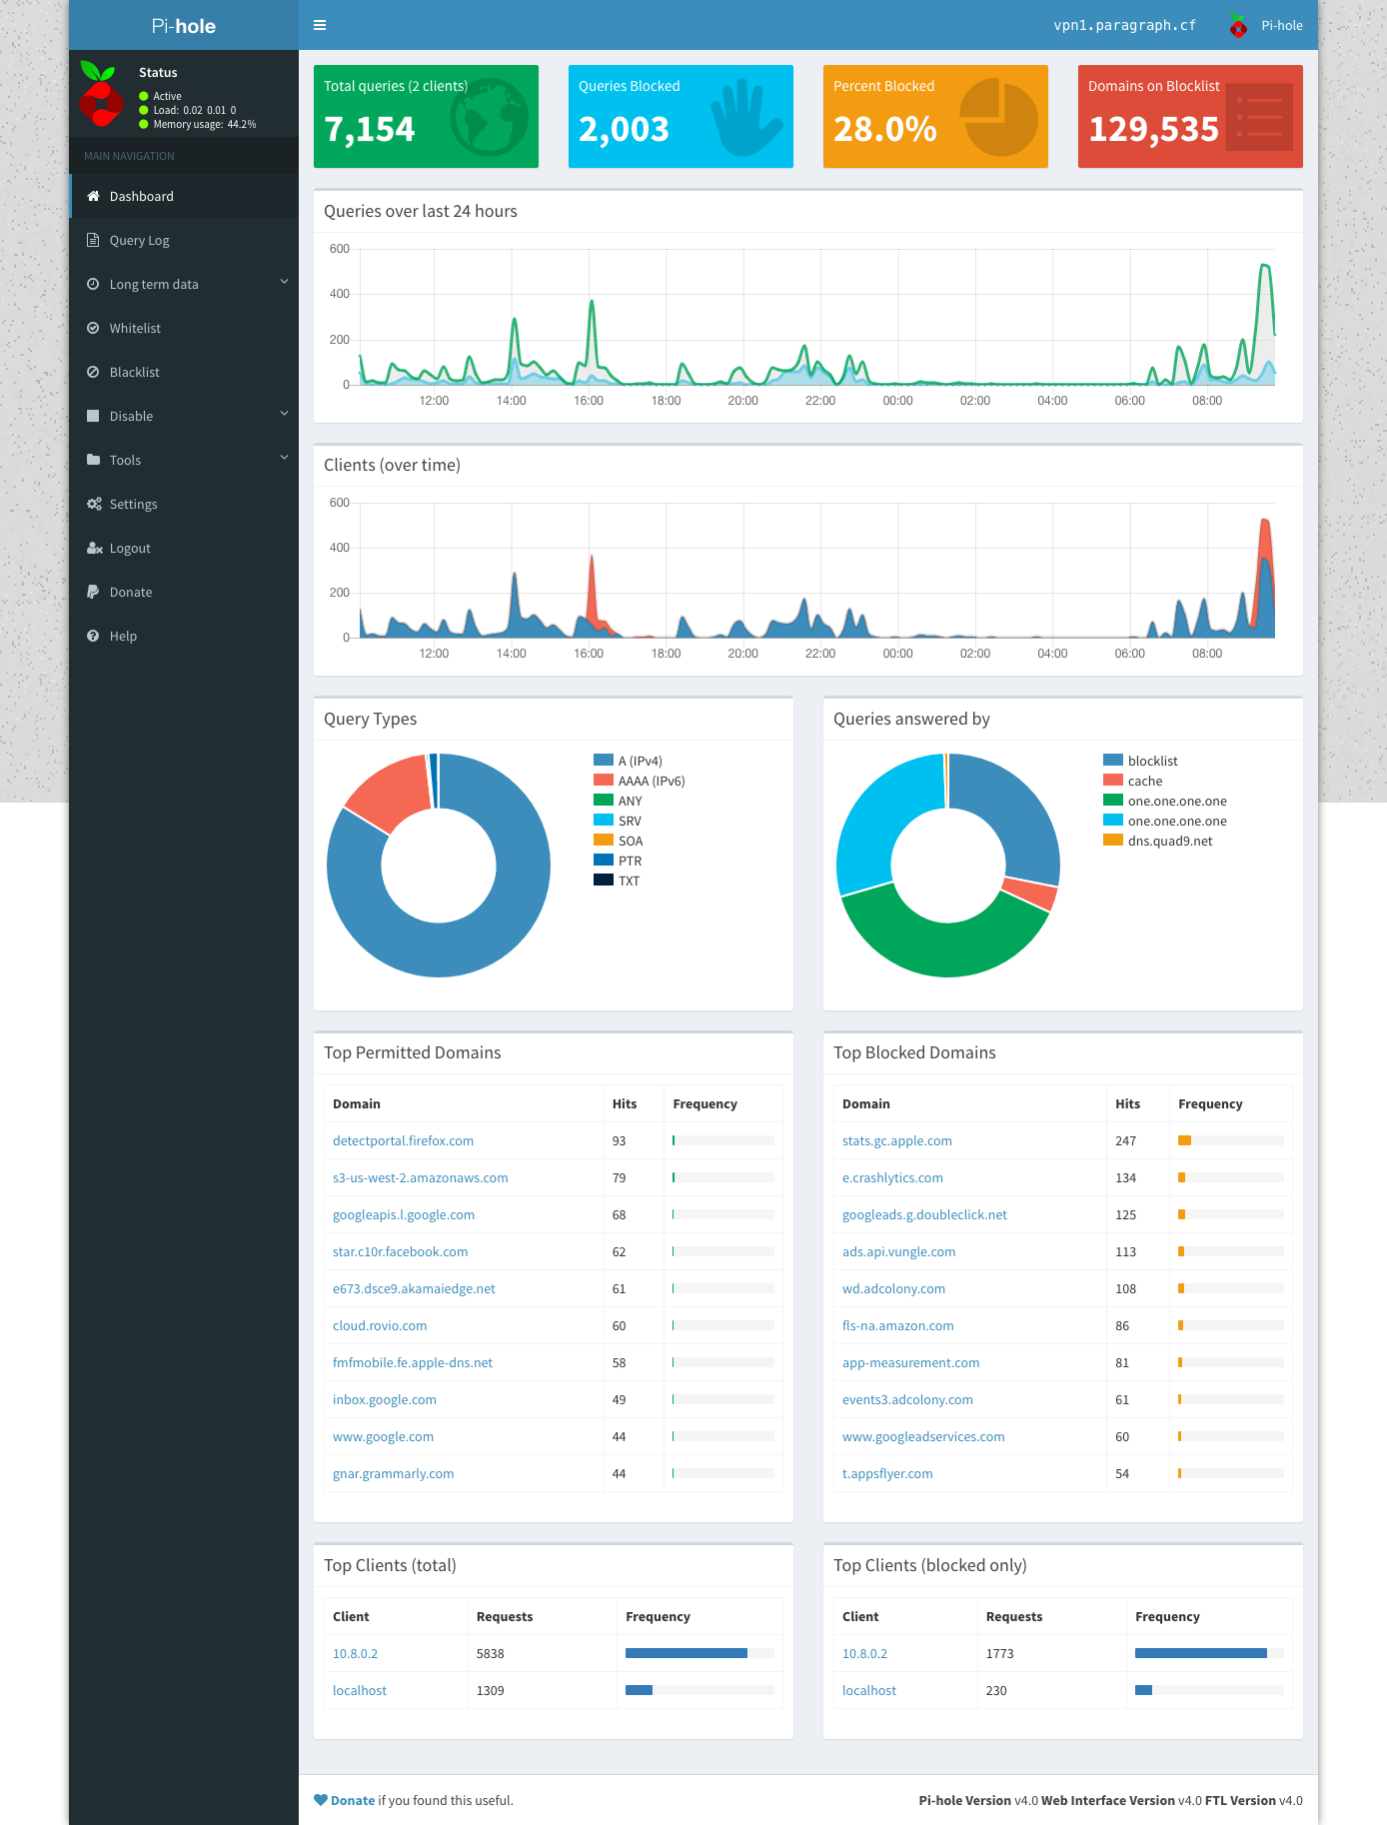Click client 10.8.0.2 in Top Clients (total)
Screen dimensions: 1387x1825
[x=355, y=1653]
